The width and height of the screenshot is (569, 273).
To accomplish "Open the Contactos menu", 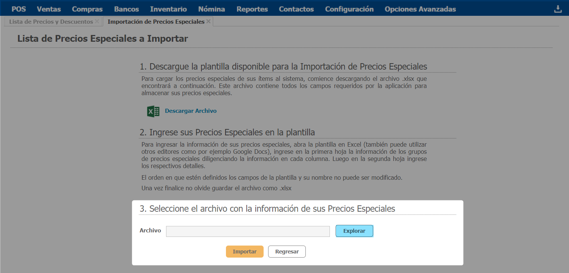I will [x=296, y=9].
